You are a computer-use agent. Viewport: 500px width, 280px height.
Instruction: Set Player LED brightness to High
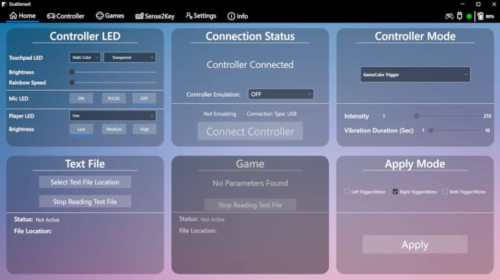(144, 129)
